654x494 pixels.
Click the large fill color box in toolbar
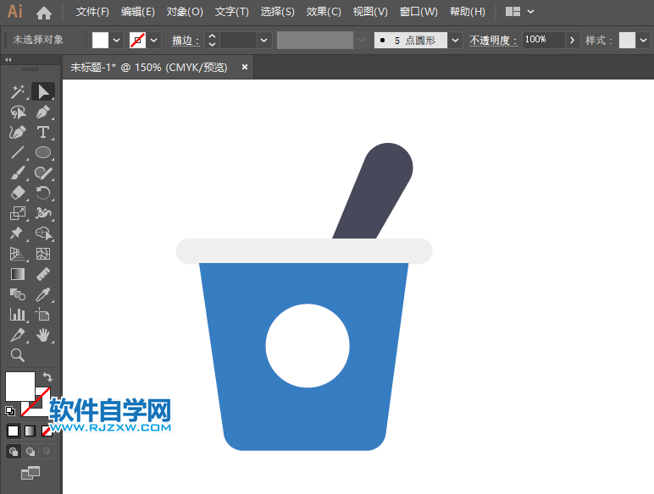coord(20,386)
